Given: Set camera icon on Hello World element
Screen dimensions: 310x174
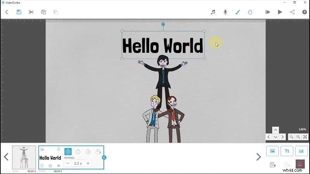Looking at the screenshot, I should 42,149.
